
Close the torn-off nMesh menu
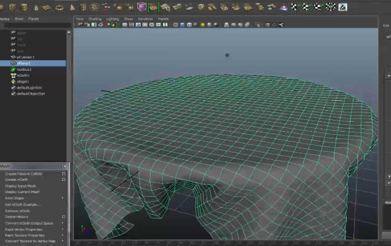click(65, 166)
